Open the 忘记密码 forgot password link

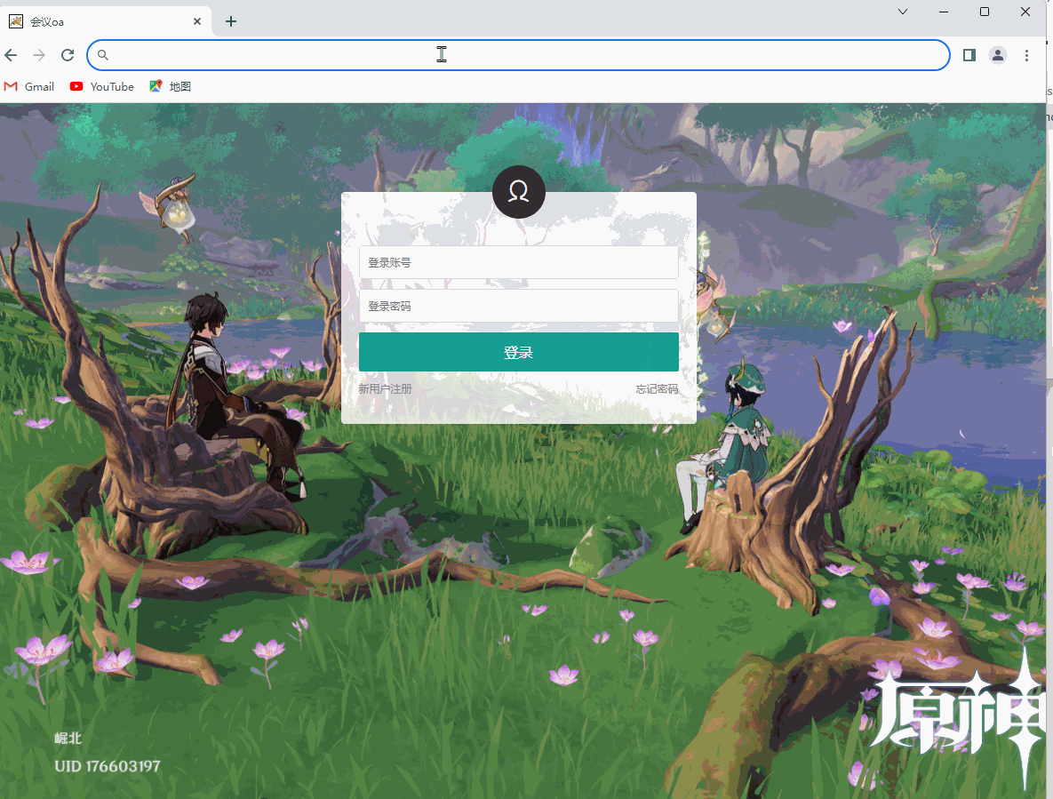(x=657, y=388)
